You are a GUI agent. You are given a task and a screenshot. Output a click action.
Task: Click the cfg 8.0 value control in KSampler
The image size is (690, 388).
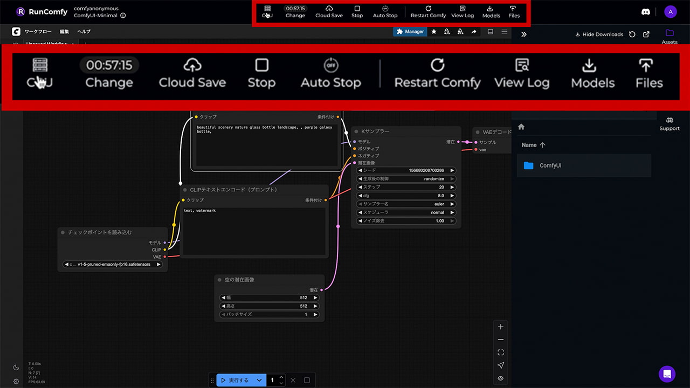point(406,196)
